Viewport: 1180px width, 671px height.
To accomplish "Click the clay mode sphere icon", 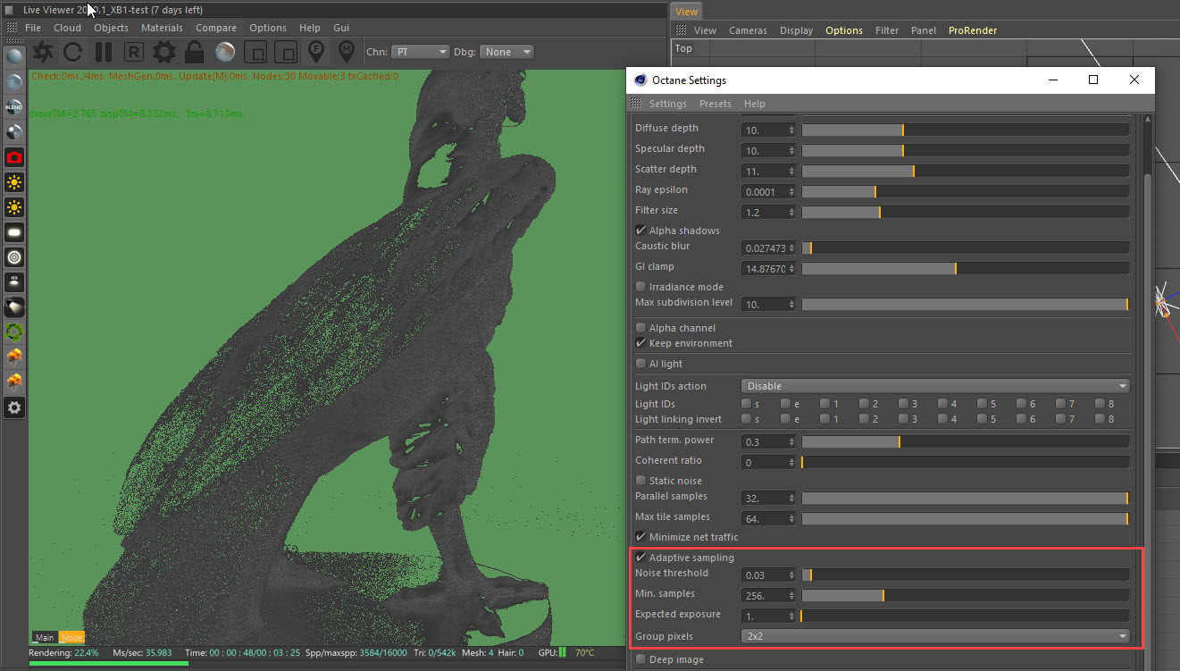I will (x=225, y=52).
